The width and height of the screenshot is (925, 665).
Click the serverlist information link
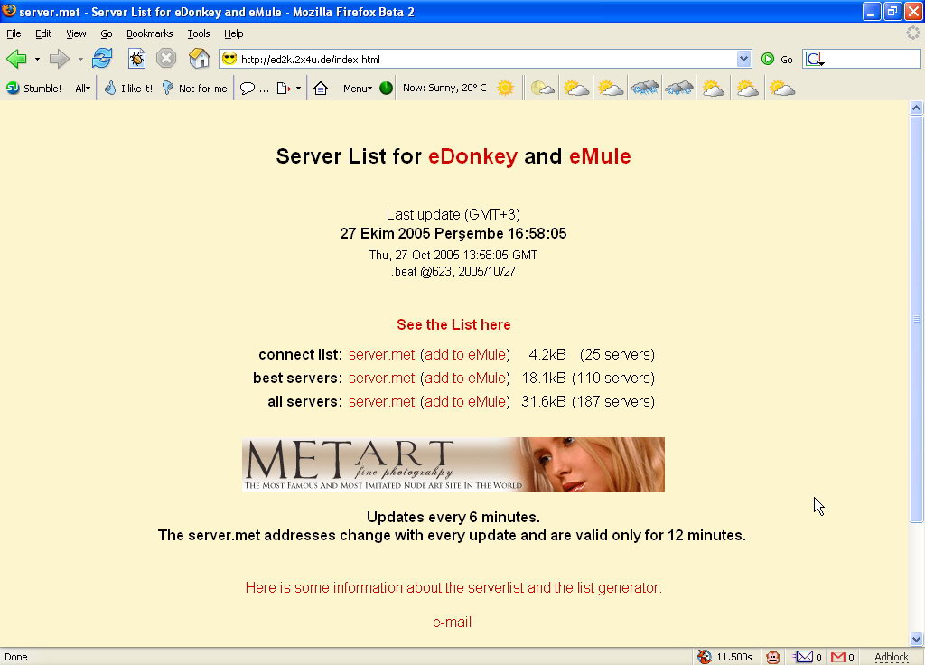(453, 587)
